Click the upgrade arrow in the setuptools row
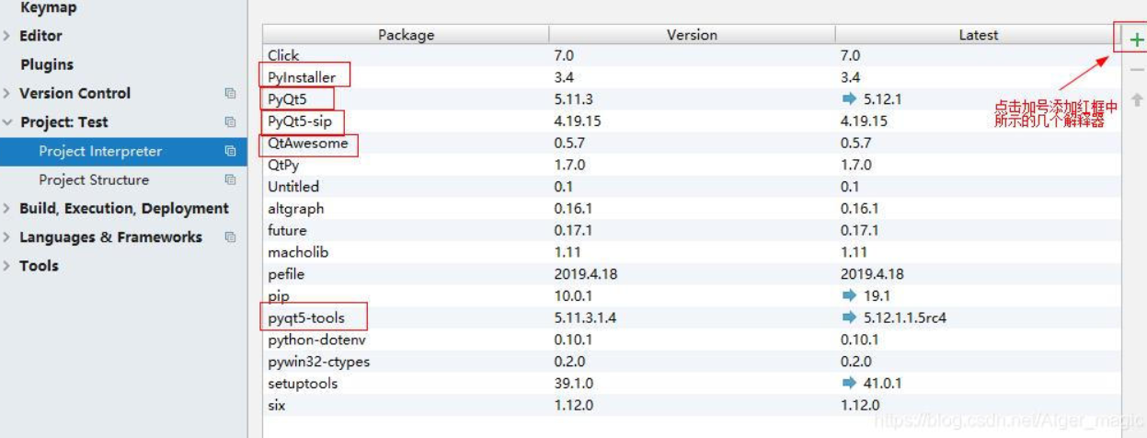The height and width of the screenshot is (438, 1147). [x=849, y=384]
